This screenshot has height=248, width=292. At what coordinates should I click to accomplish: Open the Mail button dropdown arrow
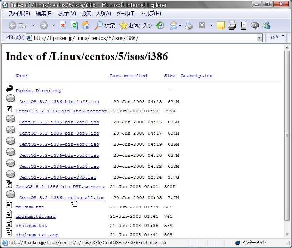click(x=180, y=25)
